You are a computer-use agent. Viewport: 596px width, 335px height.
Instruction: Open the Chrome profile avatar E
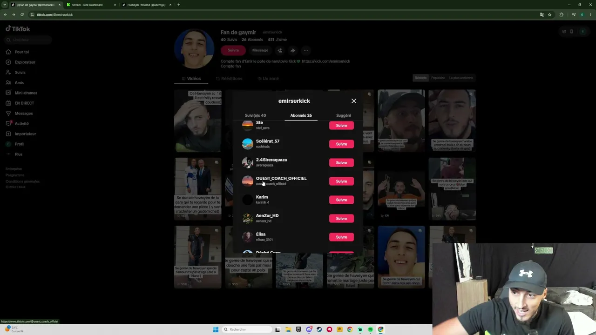(x=582, y=14)
